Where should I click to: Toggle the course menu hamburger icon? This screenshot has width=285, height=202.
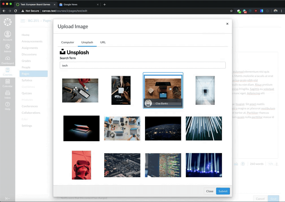23,21
